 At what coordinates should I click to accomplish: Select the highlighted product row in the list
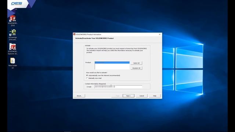pyautogui.click(x=112, y=62)
